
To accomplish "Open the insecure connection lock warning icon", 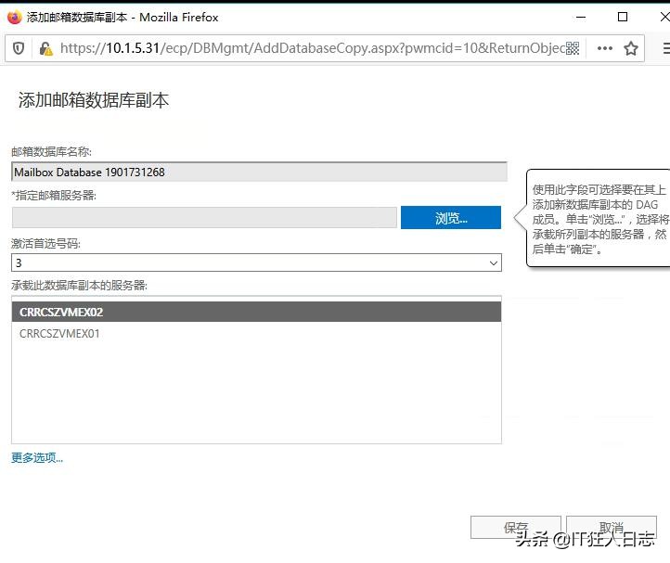I will [45, 49].
